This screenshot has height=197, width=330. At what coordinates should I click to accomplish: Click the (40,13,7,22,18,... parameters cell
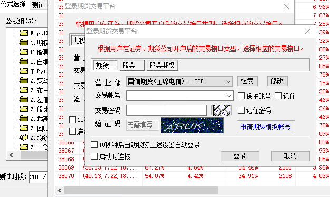tap(110, 176)
